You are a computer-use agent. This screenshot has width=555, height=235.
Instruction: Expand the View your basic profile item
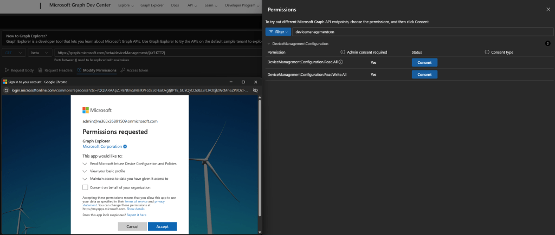coord(85,171)
